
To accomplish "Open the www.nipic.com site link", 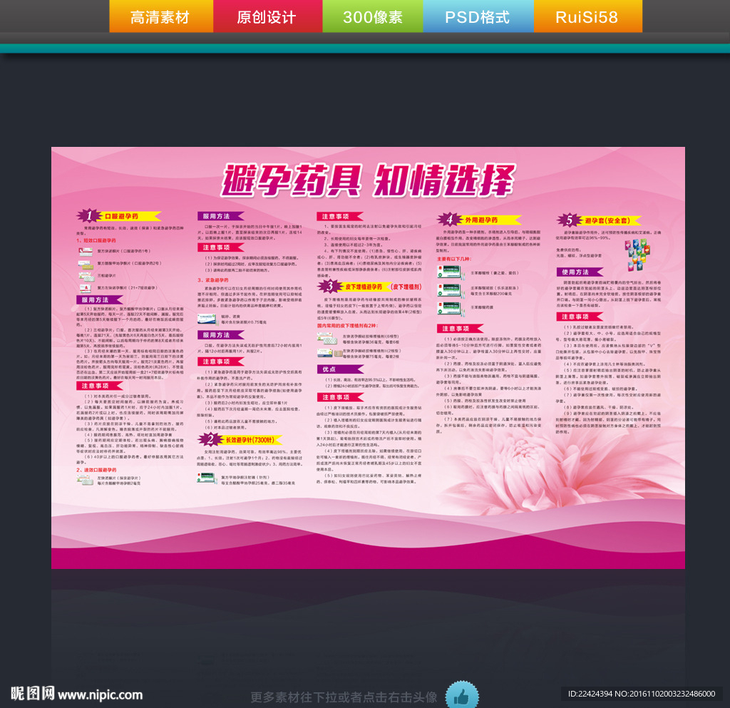I will coord(100,695).
